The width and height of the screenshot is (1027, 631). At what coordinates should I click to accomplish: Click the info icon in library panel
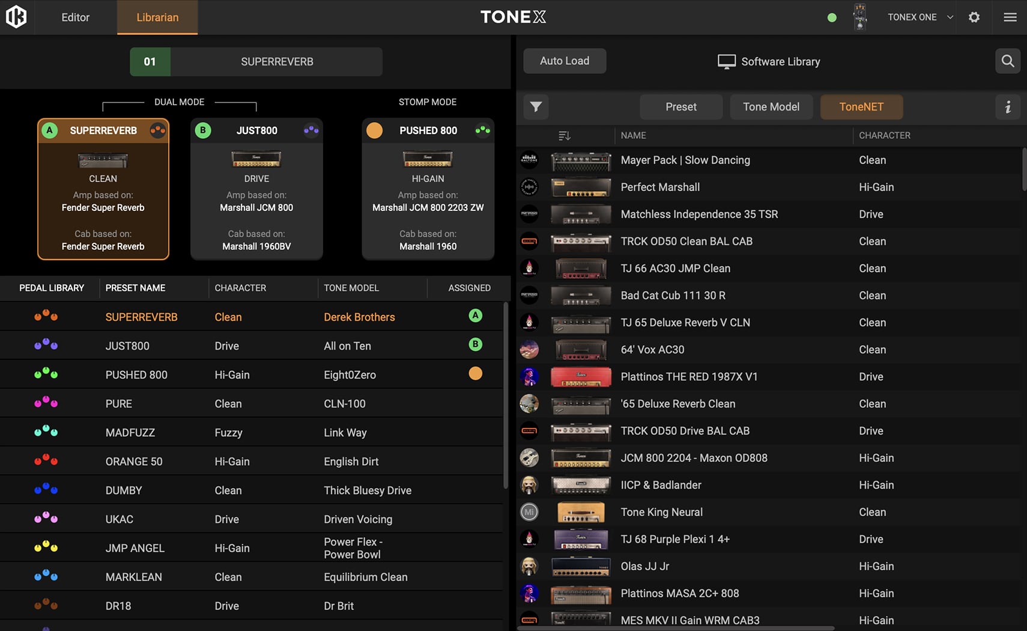pos(1007,107)
